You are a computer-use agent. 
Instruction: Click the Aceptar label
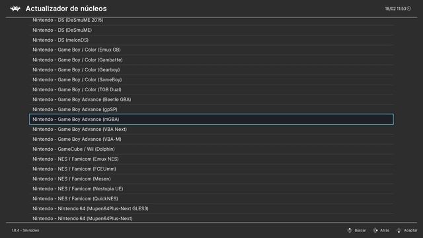coord(410,230)
